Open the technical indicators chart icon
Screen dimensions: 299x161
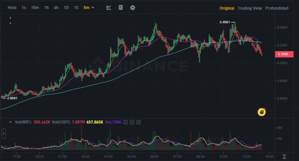click(x=109, y=8)
